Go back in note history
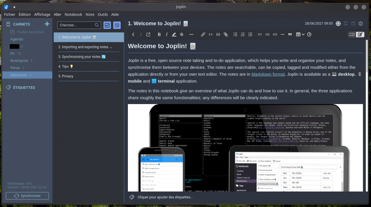 tap(133, 34)
